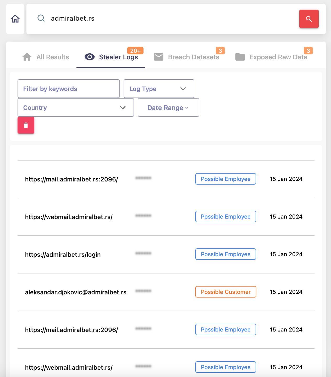
Task: Click 15 Jan 2024 in admiralbet.rs/login row
Action: click(286, 254)
